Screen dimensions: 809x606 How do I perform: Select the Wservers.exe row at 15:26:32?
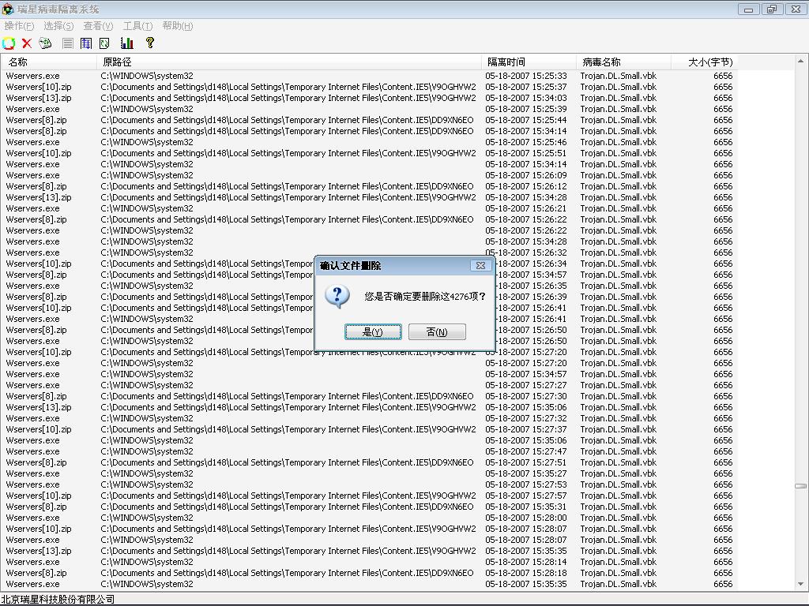tap(369, 252)
